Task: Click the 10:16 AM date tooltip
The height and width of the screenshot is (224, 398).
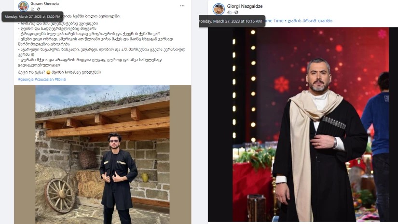Action: point(232,21)
